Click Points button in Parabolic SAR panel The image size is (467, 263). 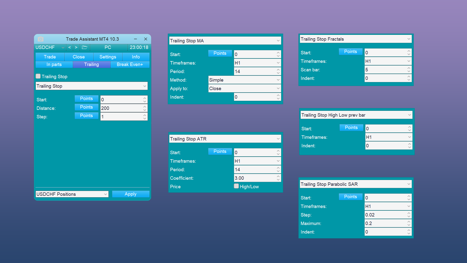pyautogui.click(x=351, y=197)
